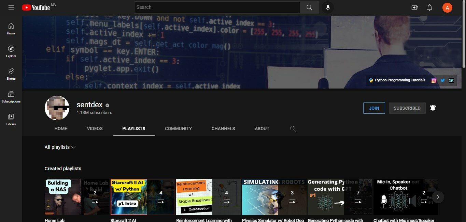Image resolution: width=466 pixels, height=222 pixels.
Task: Click Created playlists heading
Action: pos(63,169)
